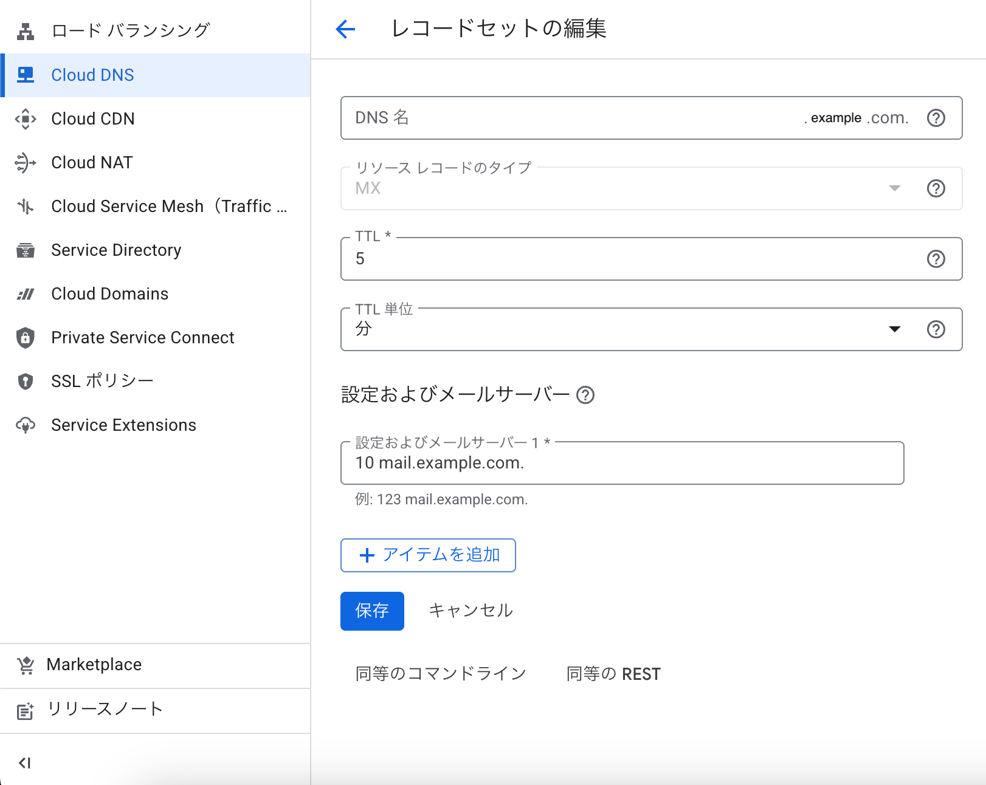
Task: Click the 保存 button
Action: (x=372, y=611)
